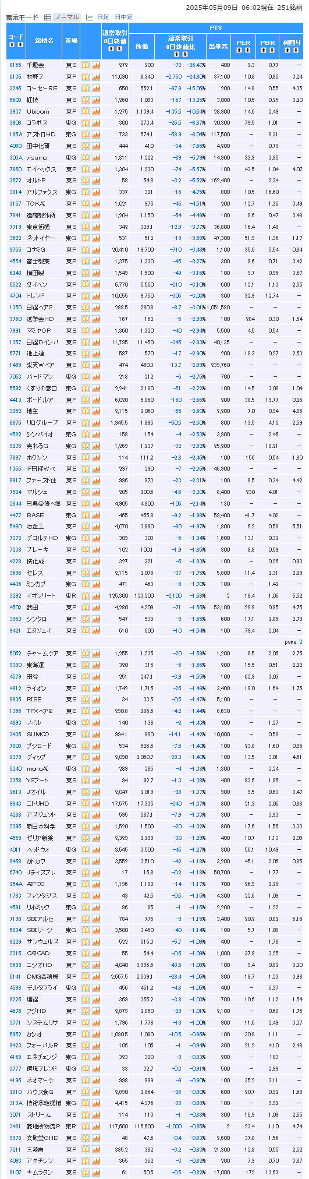
Task: Sort 利回り column ascending arrow
Action: point(288,50)
